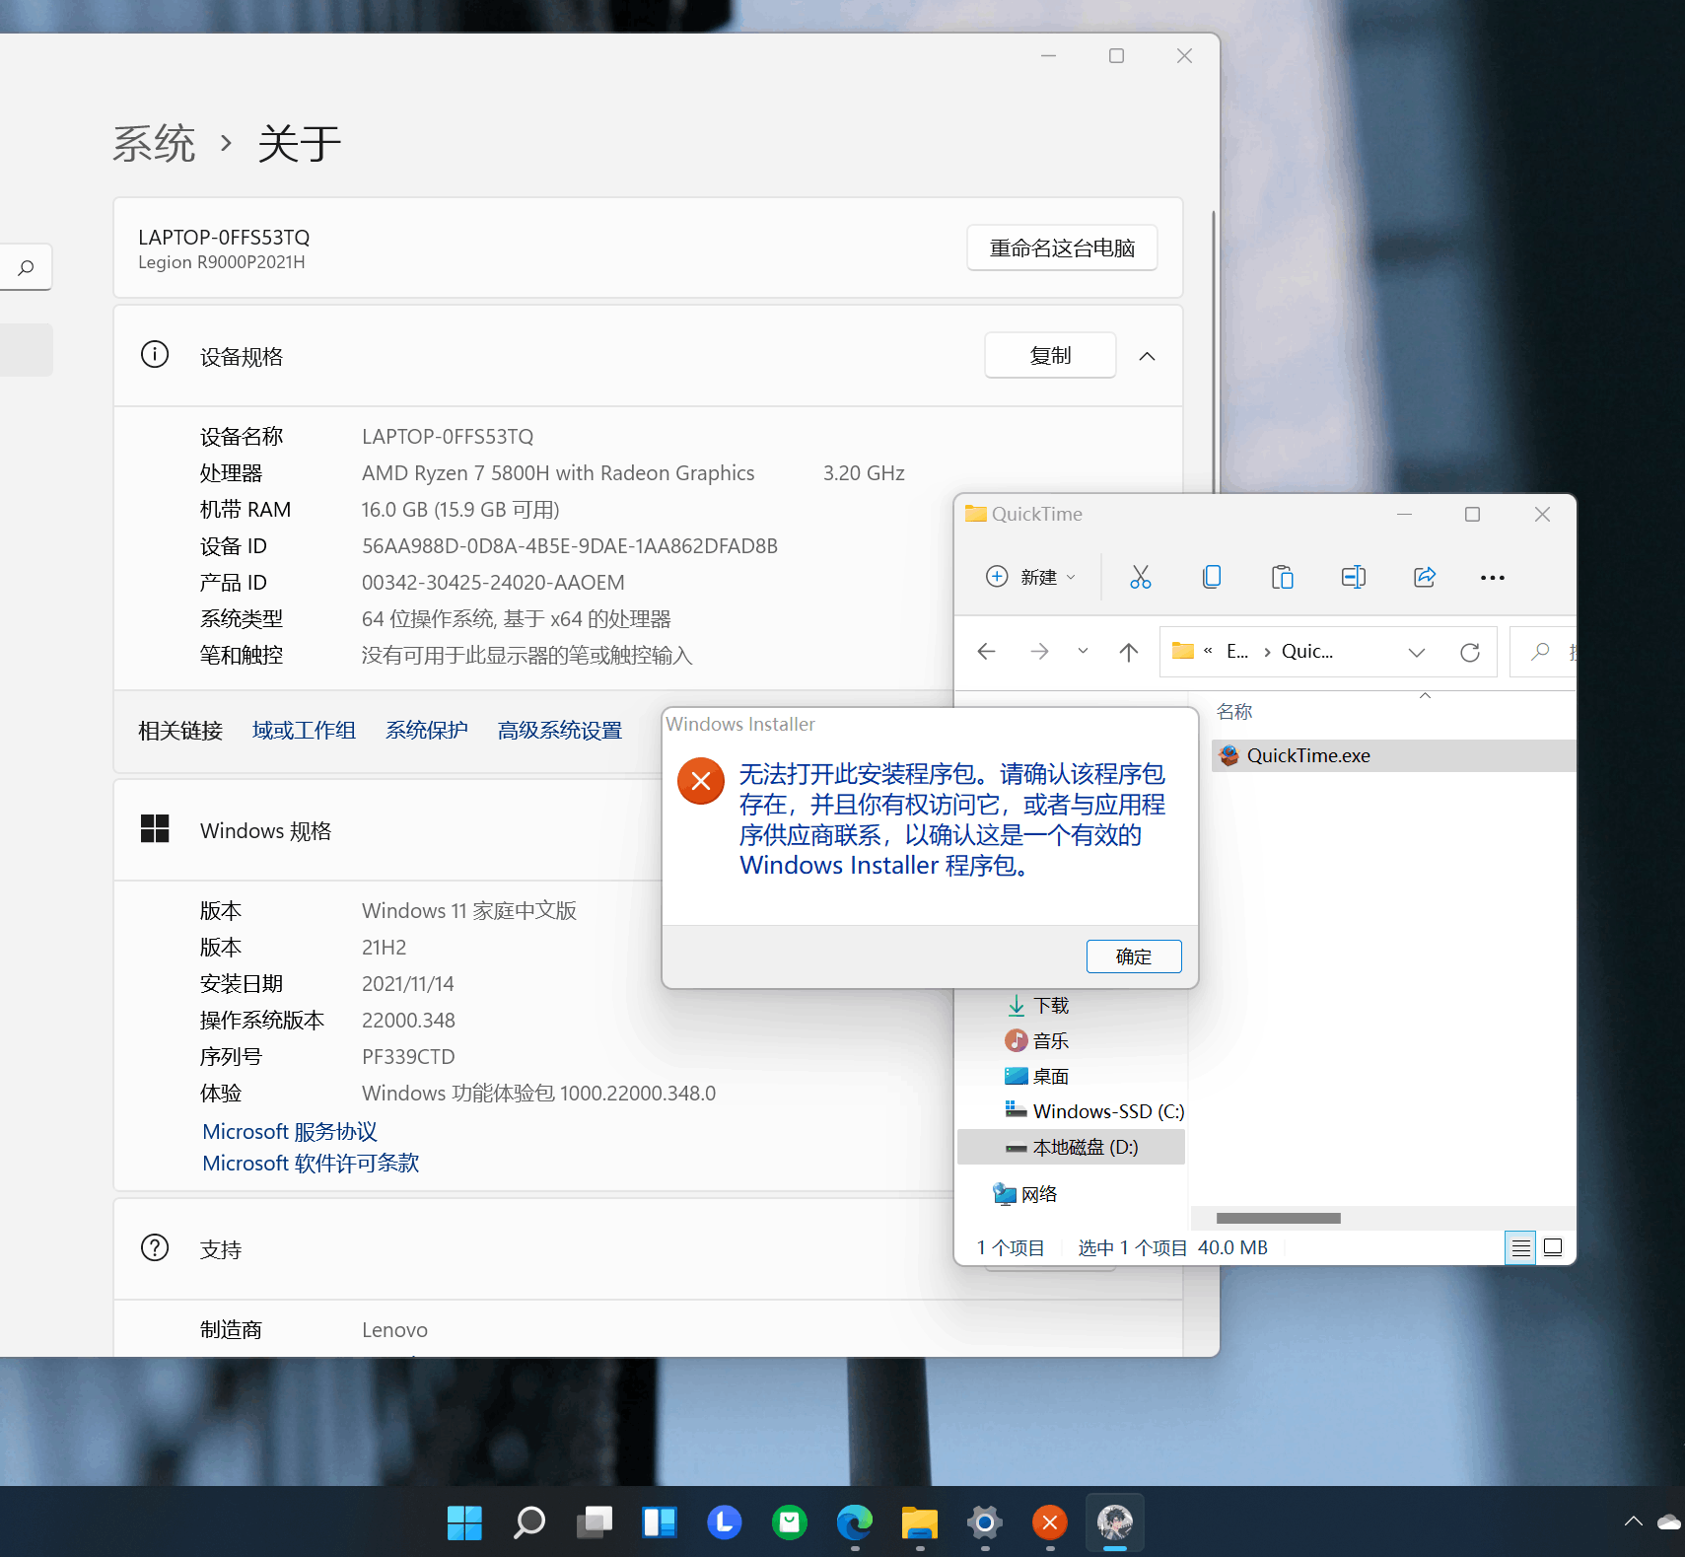
Task: Open the Settings gear on the taskbar
Action: (985, 1522)
